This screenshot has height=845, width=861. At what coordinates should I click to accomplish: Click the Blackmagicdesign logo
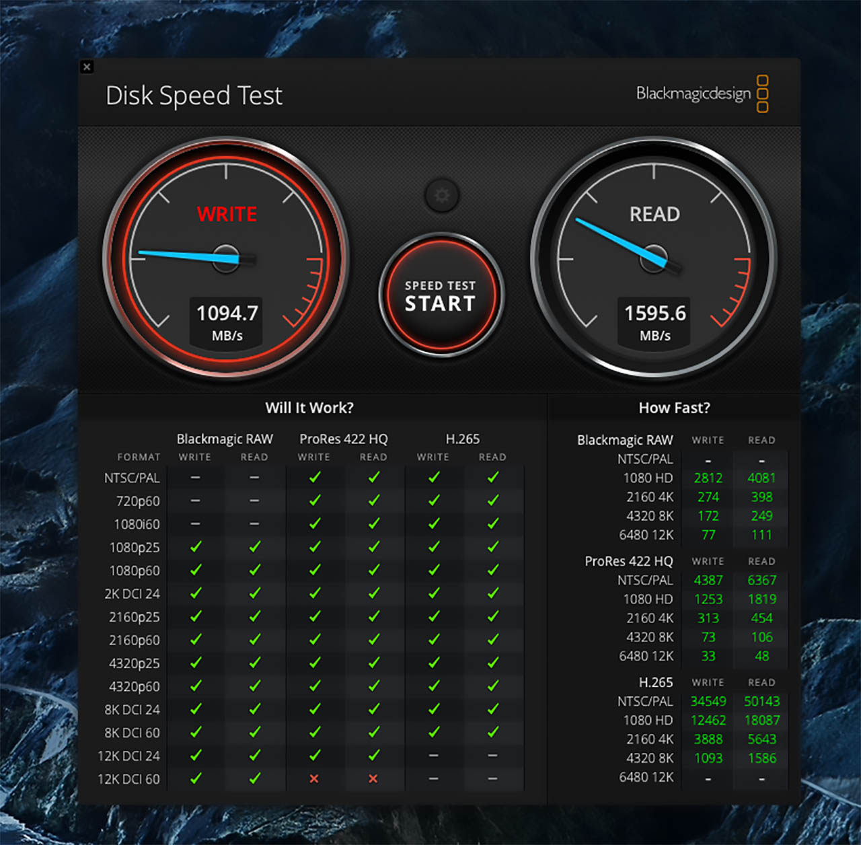(x=702, y=94)
